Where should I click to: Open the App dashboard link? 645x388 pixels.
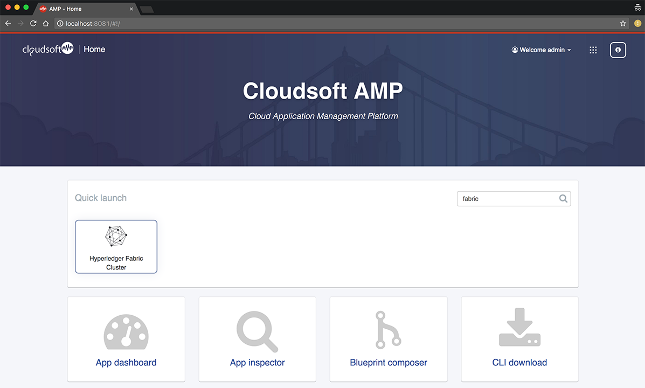pyautogui.click(x=126, y=363)
